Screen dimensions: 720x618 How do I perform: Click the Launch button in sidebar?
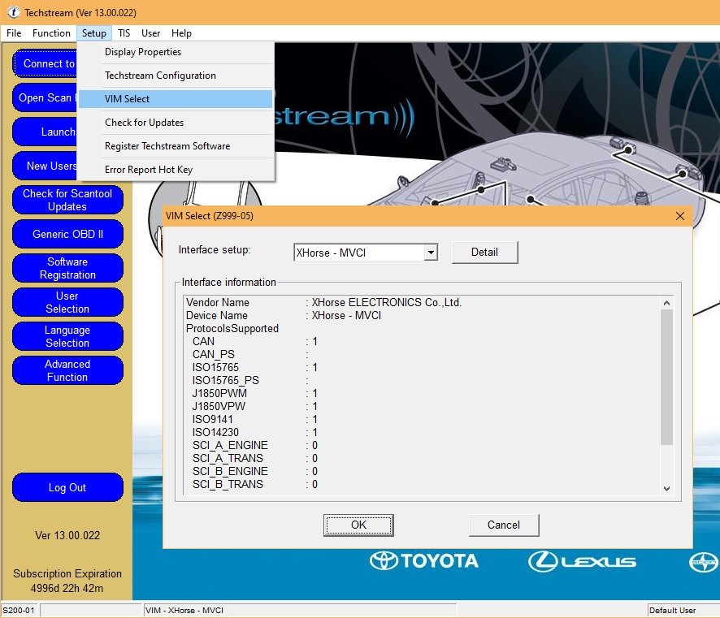pyautogui.click(x=45, y=132)
